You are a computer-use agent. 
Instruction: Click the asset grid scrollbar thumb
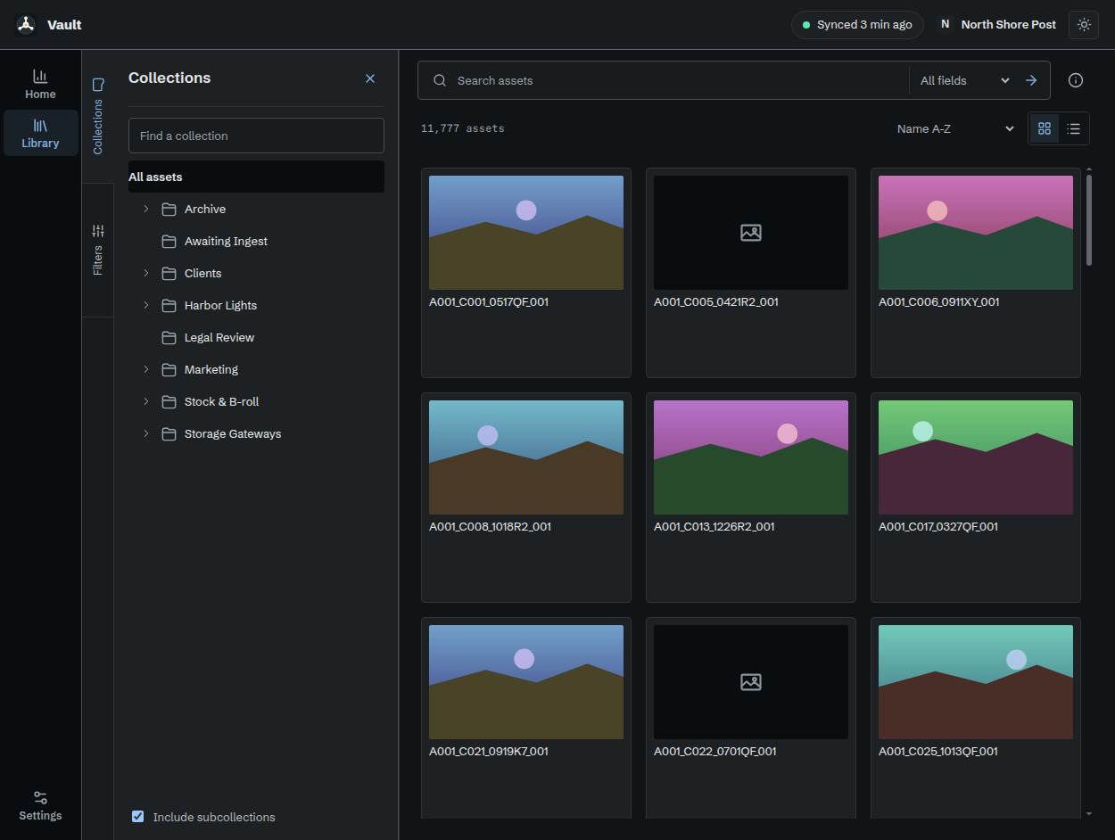pyautogui.click(x=1089, y=219)
